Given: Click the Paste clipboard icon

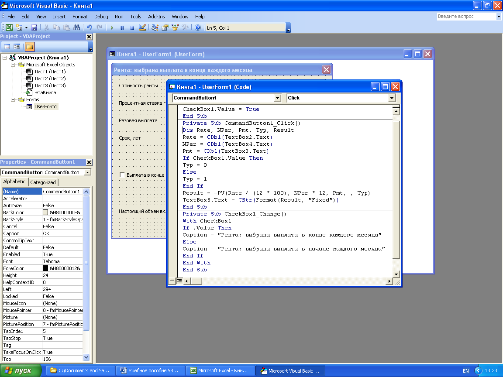Looking at the screenshot, I should click(x=66, y=27).
